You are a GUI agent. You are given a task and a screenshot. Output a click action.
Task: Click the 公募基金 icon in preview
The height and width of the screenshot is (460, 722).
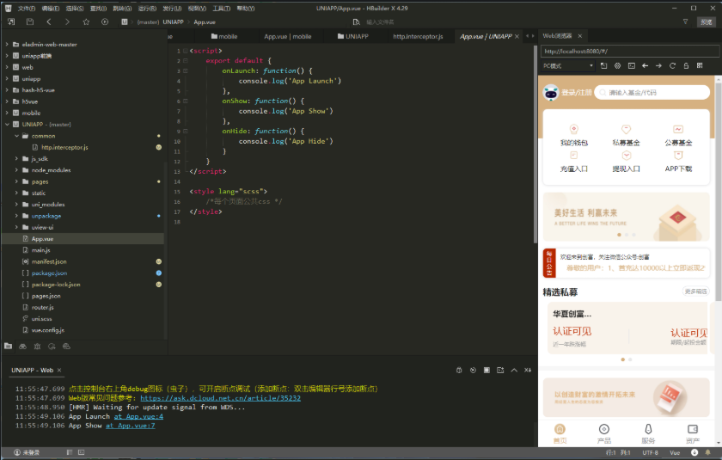[x=678, y=129]
